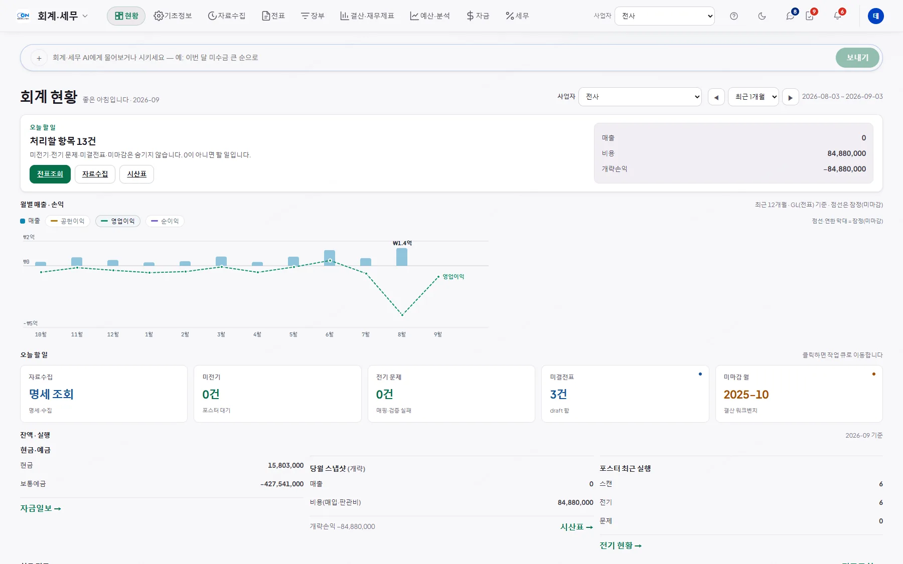Follow the 자금일보 → link
Image resolution: width=903 pixels, height=564 pixels.
coord(41,508)
